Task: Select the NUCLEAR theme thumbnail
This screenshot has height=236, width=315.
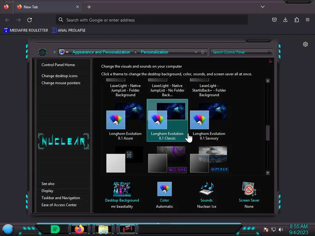Action: point(209,159)
